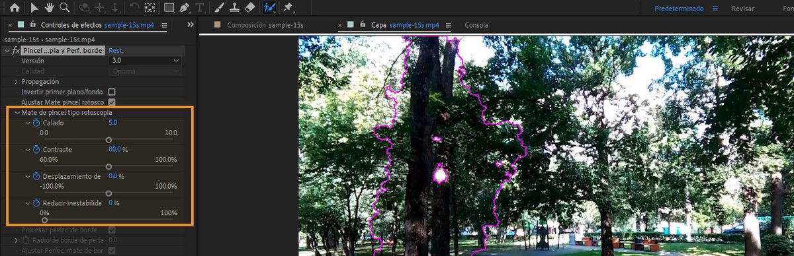Switch to Revisar workspace
The height and width of the screenshot is (256, 794).
click(x=742, y=9)
